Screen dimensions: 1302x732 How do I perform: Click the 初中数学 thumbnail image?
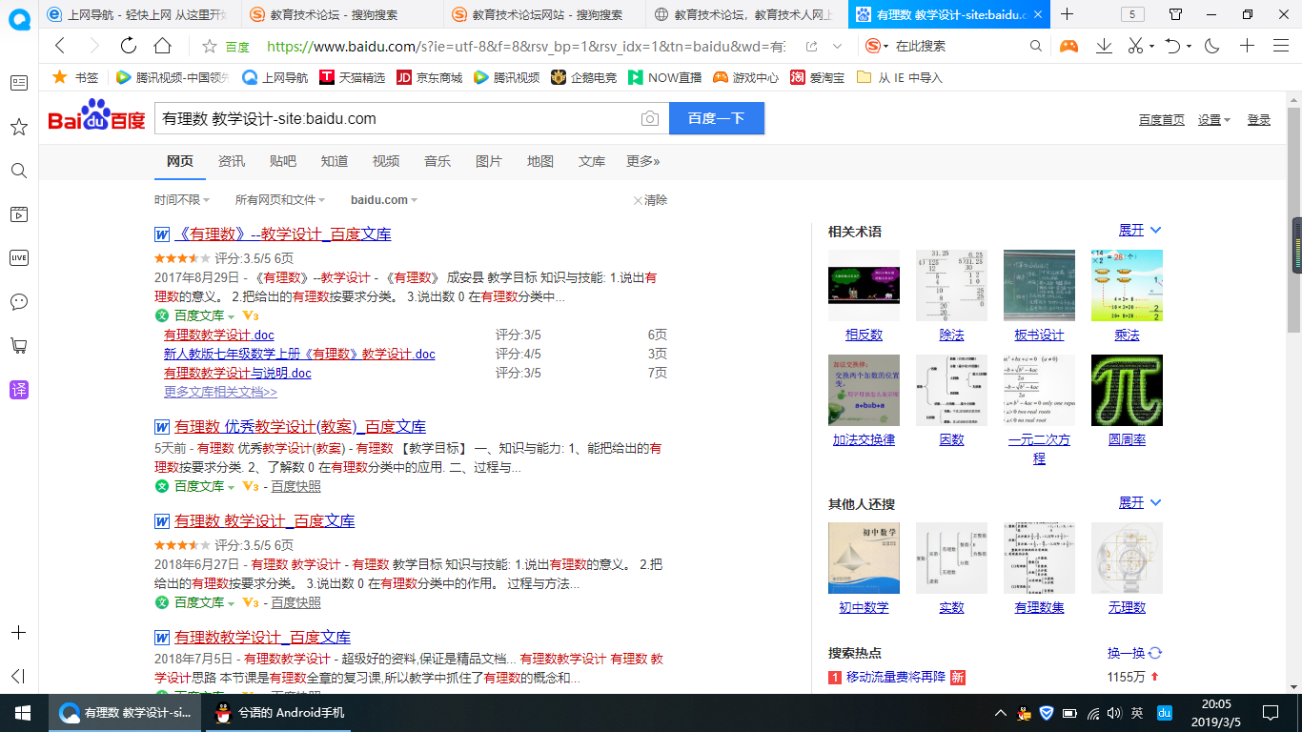point(864,558)
